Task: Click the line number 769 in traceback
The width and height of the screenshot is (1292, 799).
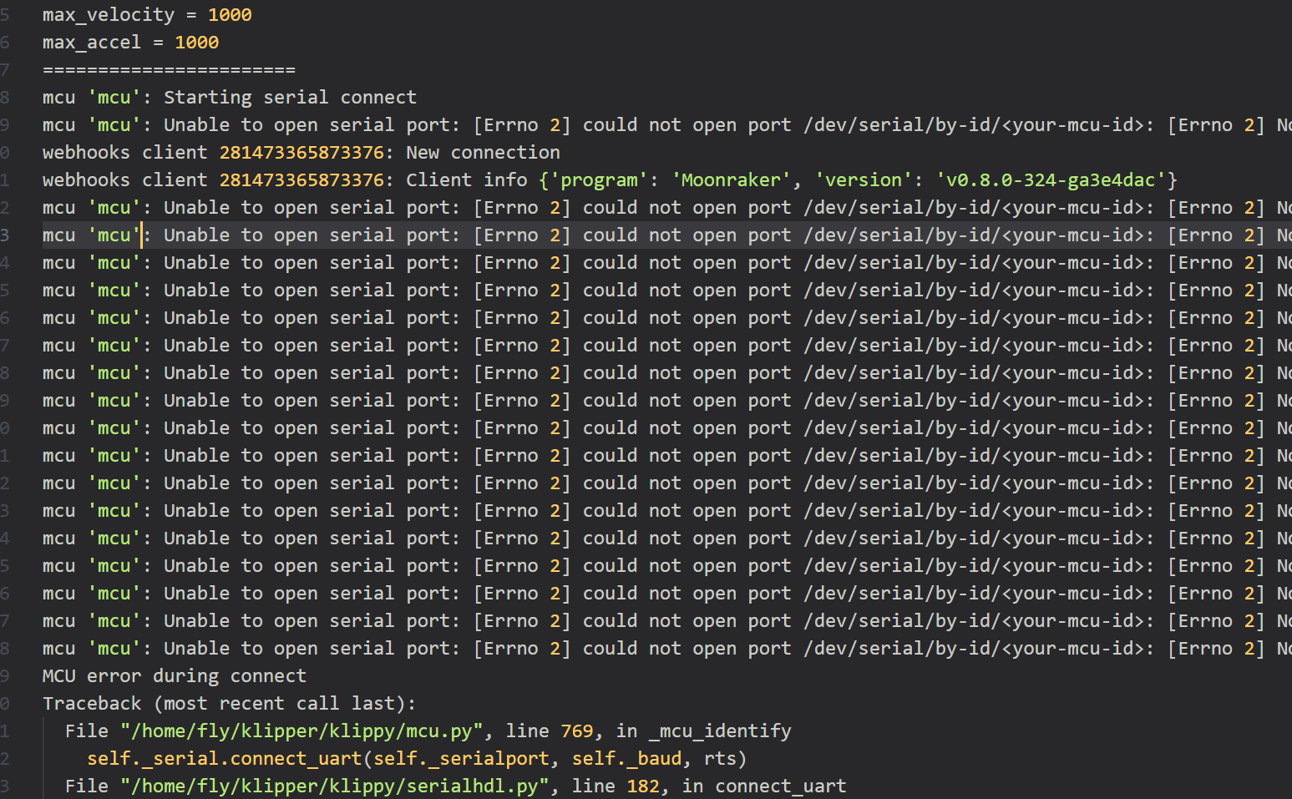Action: (x=576, y=731)
